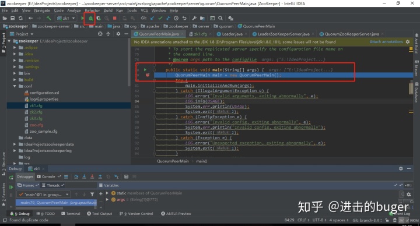Open Project panel gear settings
420x226 pixels.
coord(118,34)
